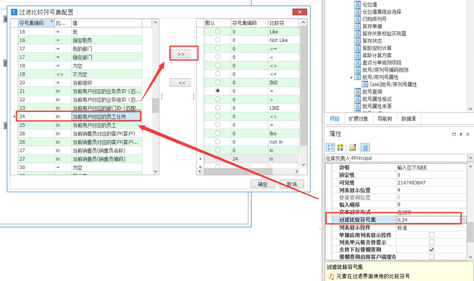Uncheck 支持下拉模糊查询 checkbox
The image size is (474, 281).
click(431, 249)
